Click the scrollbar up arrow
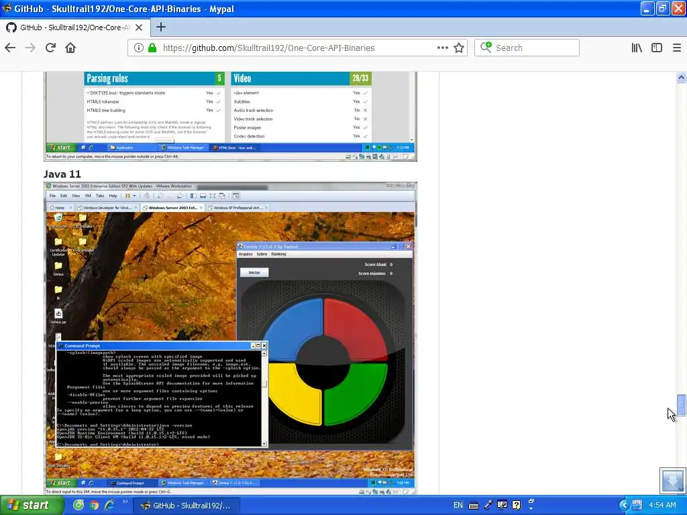Image resolution: width=687 pixels, height=515 pixels. [x=681, y=78]
